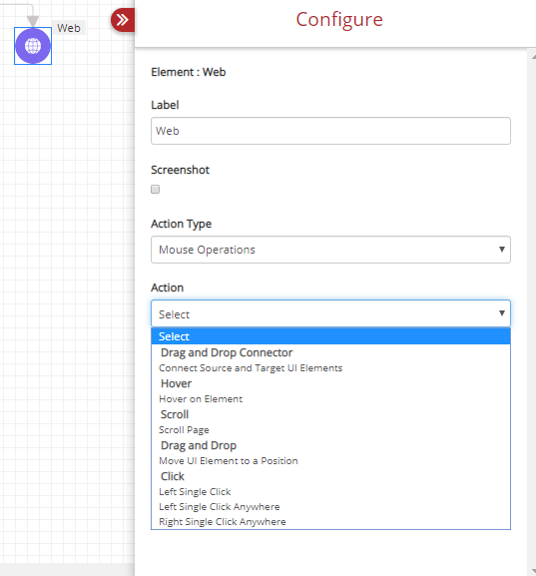The image size is (536, 576).
Task: Click the Action dropdown arrow
Action: tap(502, 313)
